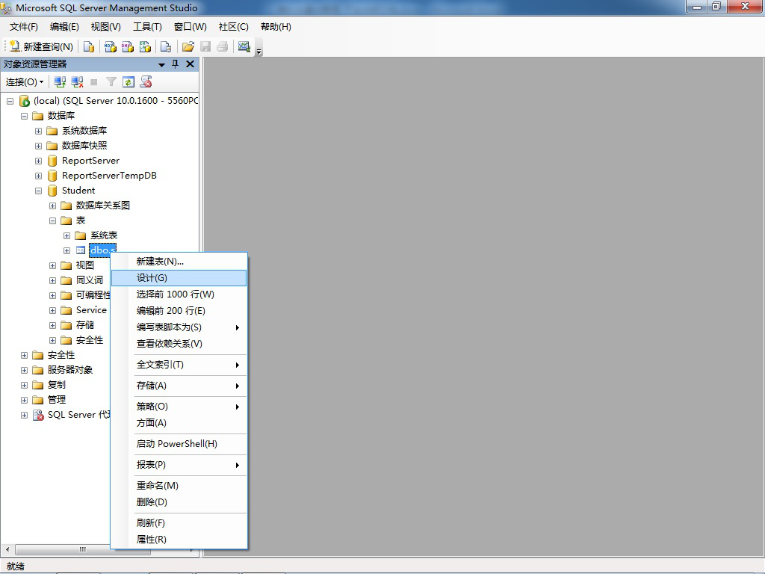Click the Save disk icon in toolbar
The width and height of the screenshot is (765, 574).
pos(205,46)
